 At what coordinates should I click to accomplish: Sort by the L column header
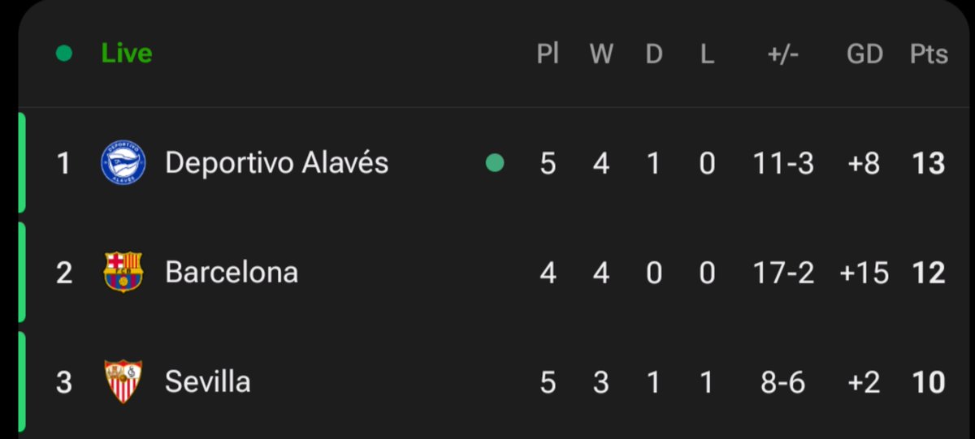point(707,54)
